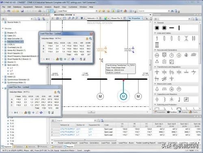Screen dimensions: 203x153
Task: Click the blue globe icon in the M-T4-1 Load Flow Box
Action: 73,59
